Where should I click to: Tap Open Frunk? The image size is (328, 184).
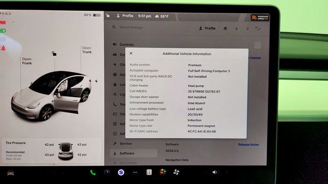27,61
